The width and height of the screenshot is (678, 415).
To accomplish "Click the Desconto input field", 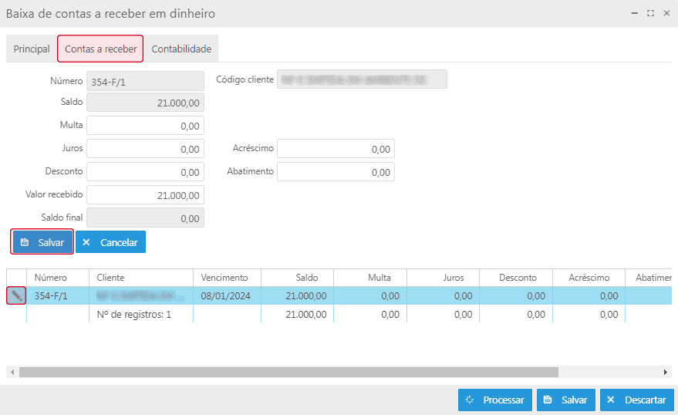I will 145,172.
